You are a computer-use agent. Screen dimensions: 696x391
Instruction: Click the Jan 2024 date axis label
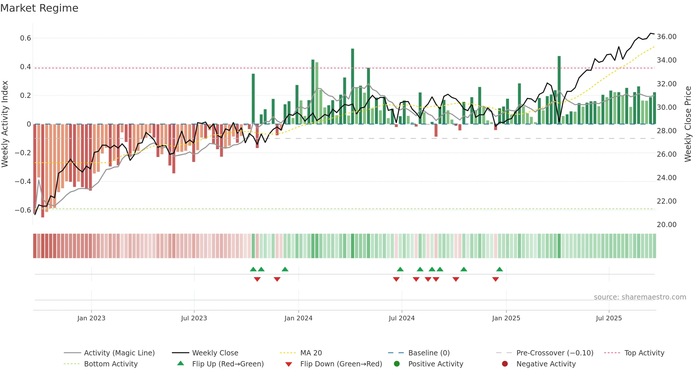click(298, 318)
